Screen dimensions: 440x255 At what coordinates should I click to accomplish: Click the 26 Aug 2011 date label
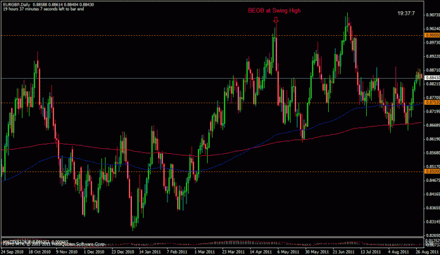pyautogui.click(x=427, y=251)
